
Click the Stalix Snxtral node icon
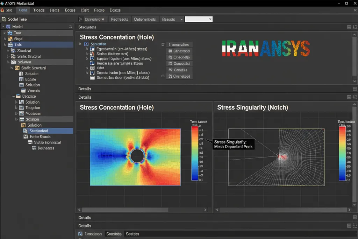coord(13,56)
